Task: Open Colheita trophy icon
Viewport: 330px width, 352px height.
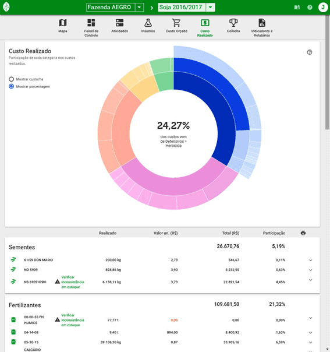Action: 233,23
